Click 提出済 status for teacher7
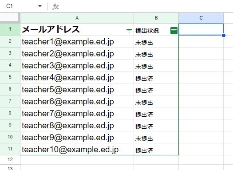The image size is (233, 170). 156,113
